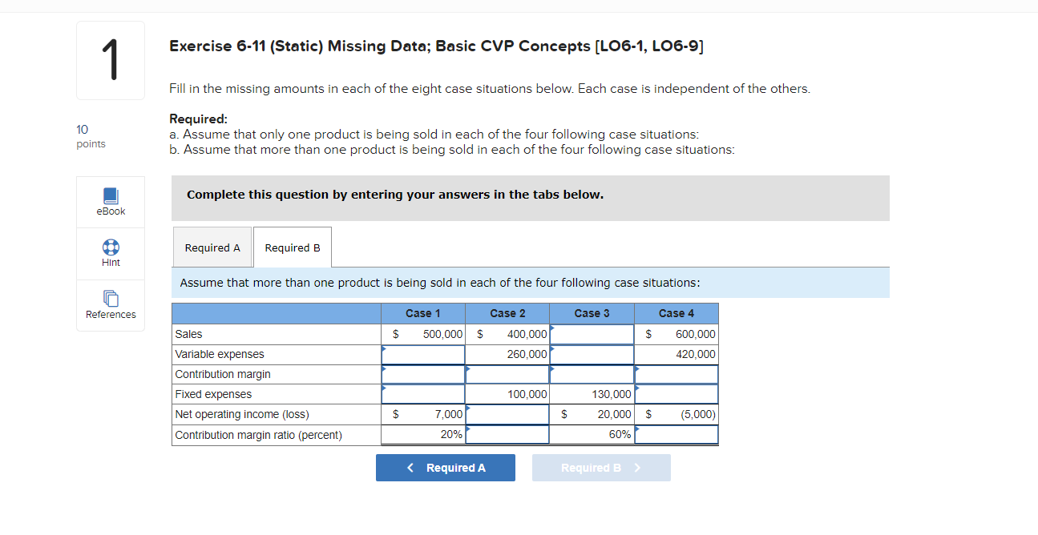Click the Case 2 Contribution margin ratio cell
This screenshot has height=535, width=1038.
click(x=507, y=434)
